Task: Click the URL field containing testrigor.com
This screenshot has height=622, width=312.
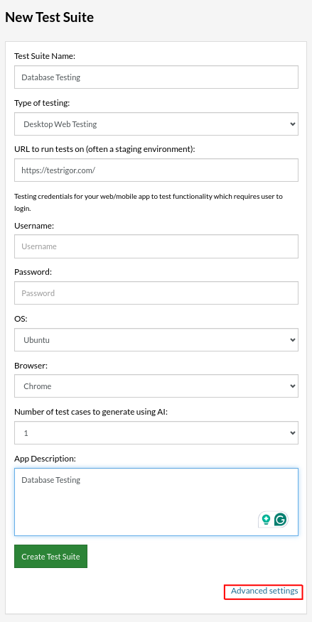Action: [x=156, y=170]
